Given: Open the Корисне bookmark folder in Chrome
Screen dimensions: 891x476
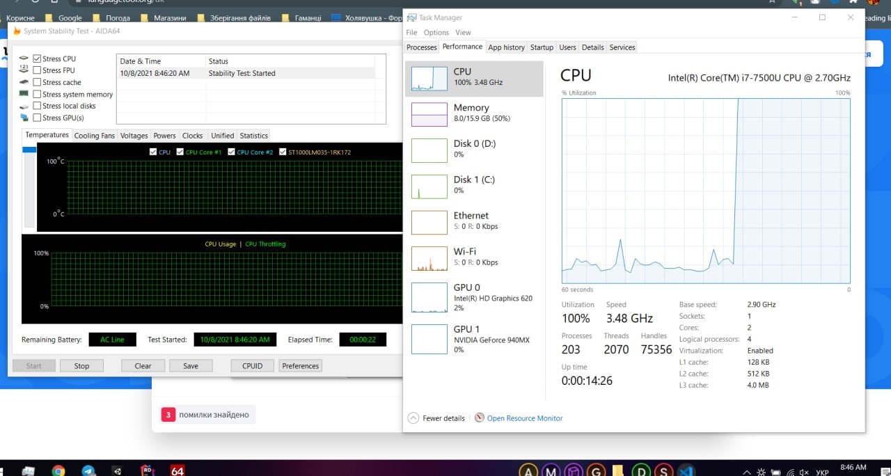Looking at the screenshot, I should pyautogui.click(x=21, y=18).
